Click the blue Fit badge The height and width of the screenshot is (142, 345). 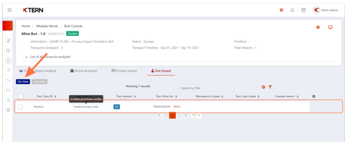coord(117,107)
